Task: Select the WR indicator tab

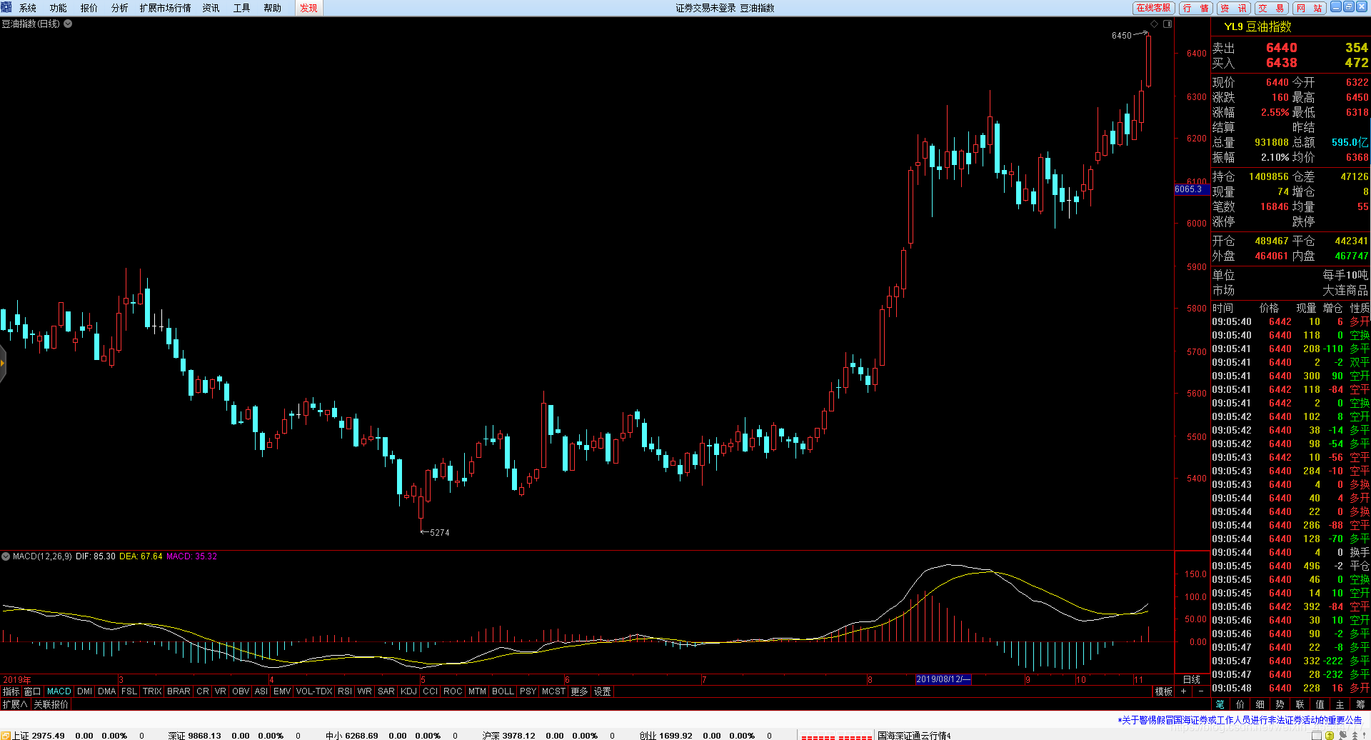Action: [x=365, y=691]
